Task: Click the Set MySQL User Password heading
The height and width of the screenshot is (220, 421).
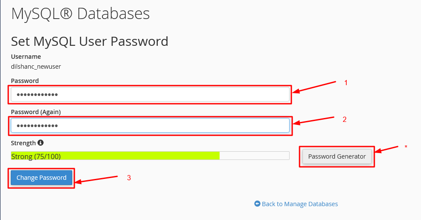Action: 89,41
